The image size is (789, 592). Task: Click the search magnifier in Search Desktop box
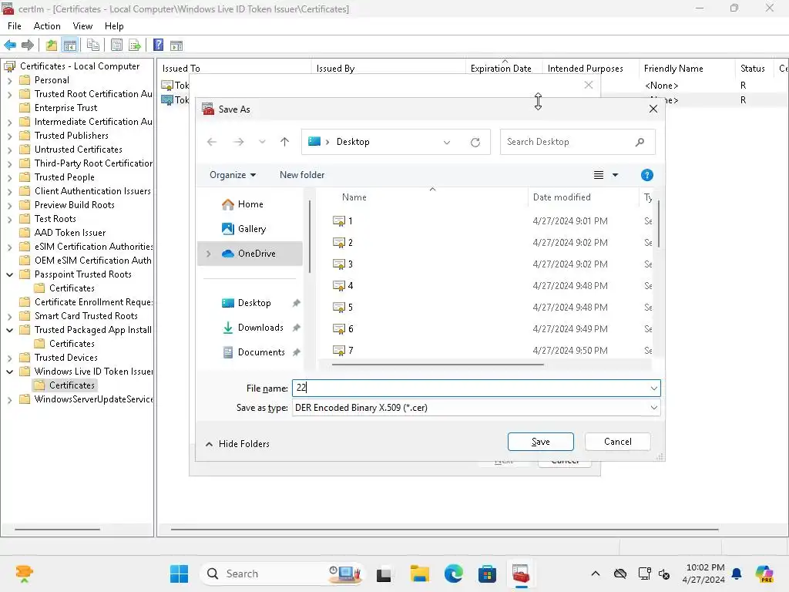coord(640,142)
